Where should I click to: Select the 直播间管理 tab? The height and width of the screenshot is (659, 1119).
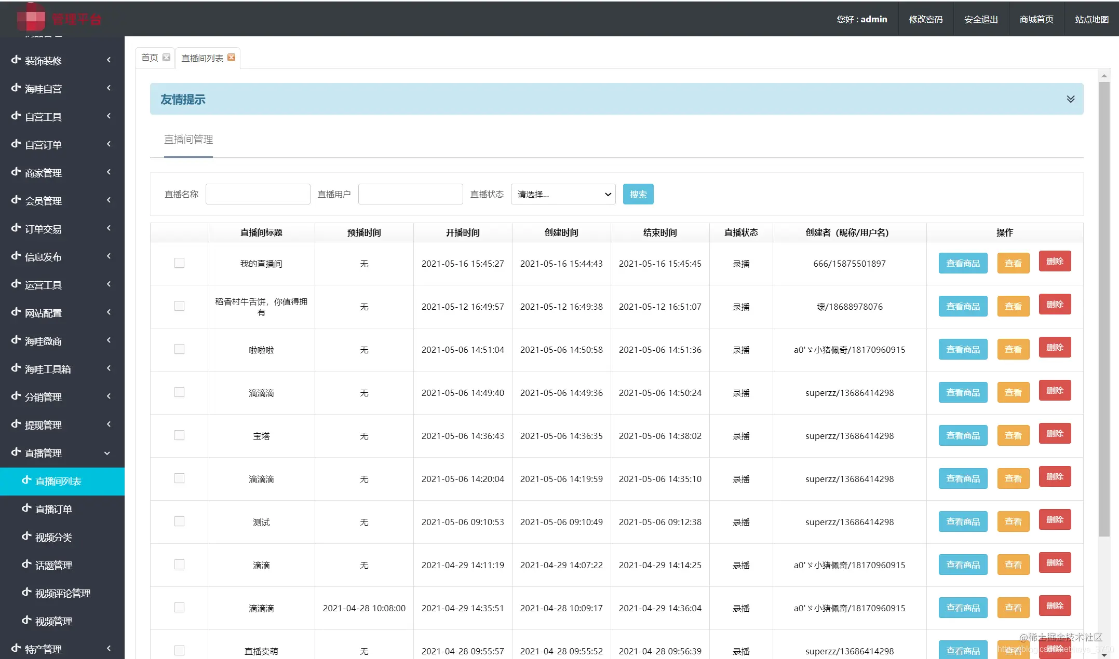pyautogui.click(x=188, y=139)
